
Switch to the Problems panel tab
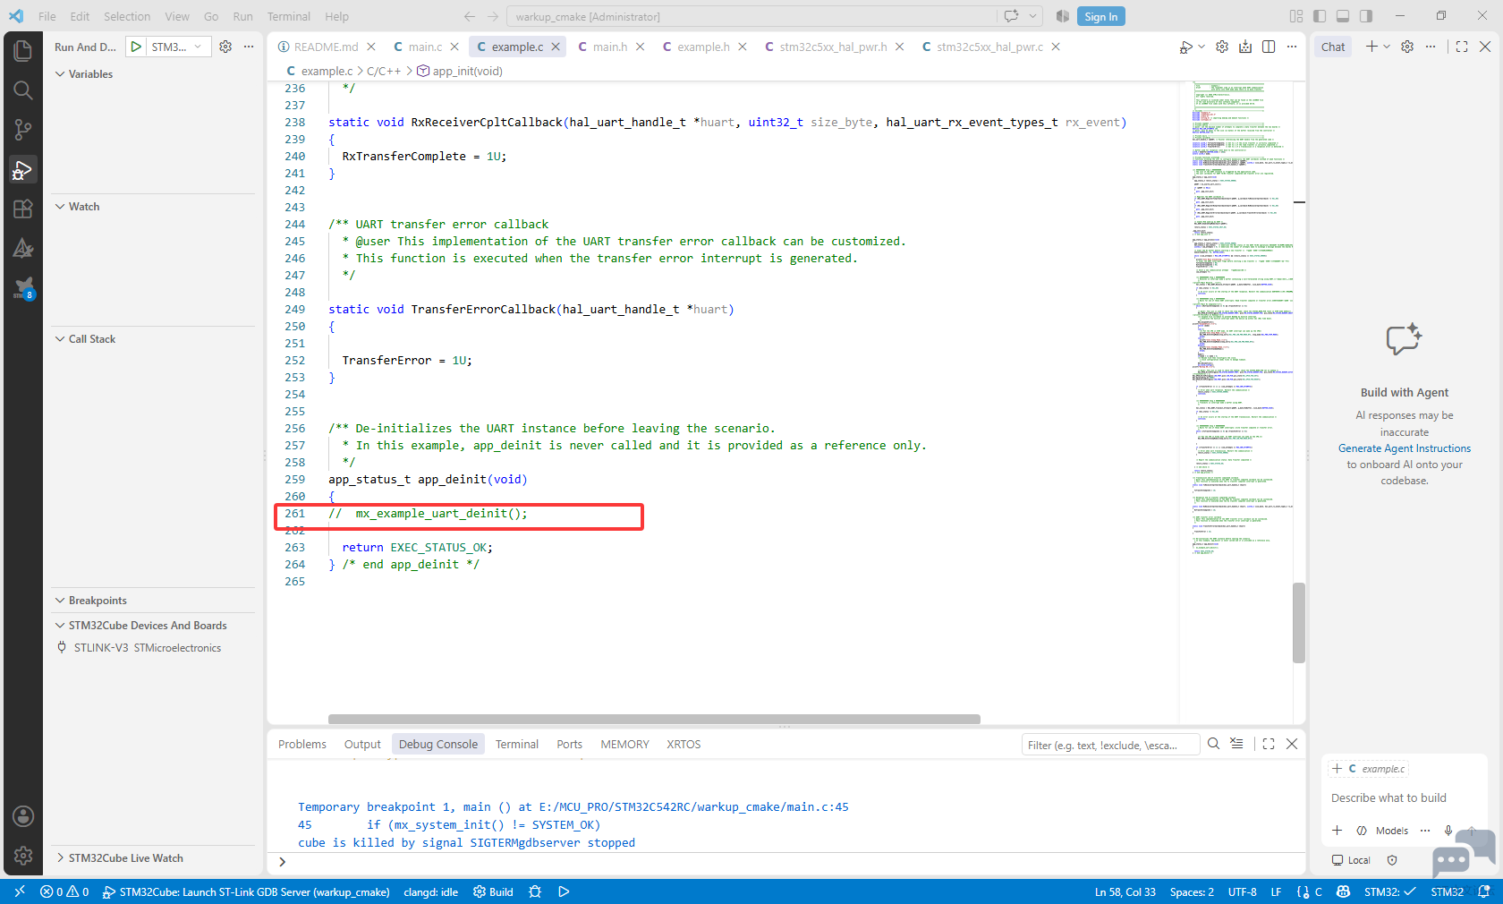tap(302, 745)
